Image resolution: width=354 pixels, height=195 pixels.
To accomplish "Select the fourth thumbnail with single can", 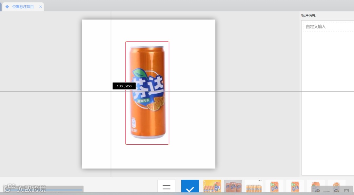I will pyautogui.click(x=274, y=186).
